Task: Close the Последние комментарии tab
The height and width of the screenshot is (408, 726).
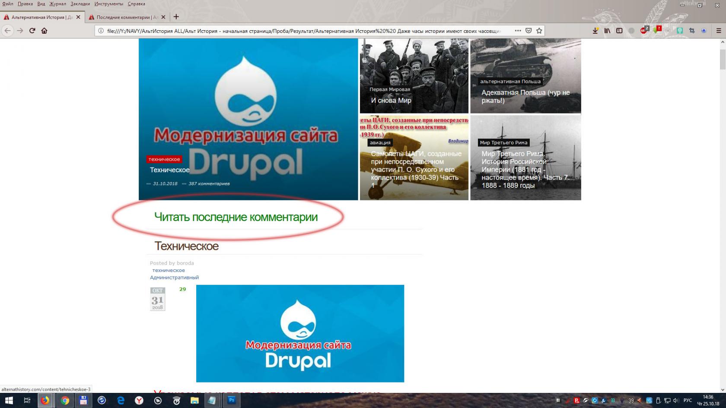Action: 163,17
